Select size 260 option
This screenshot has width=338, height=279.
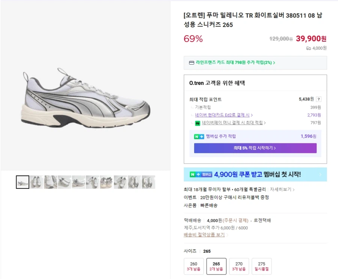click(x=194, y=266)
